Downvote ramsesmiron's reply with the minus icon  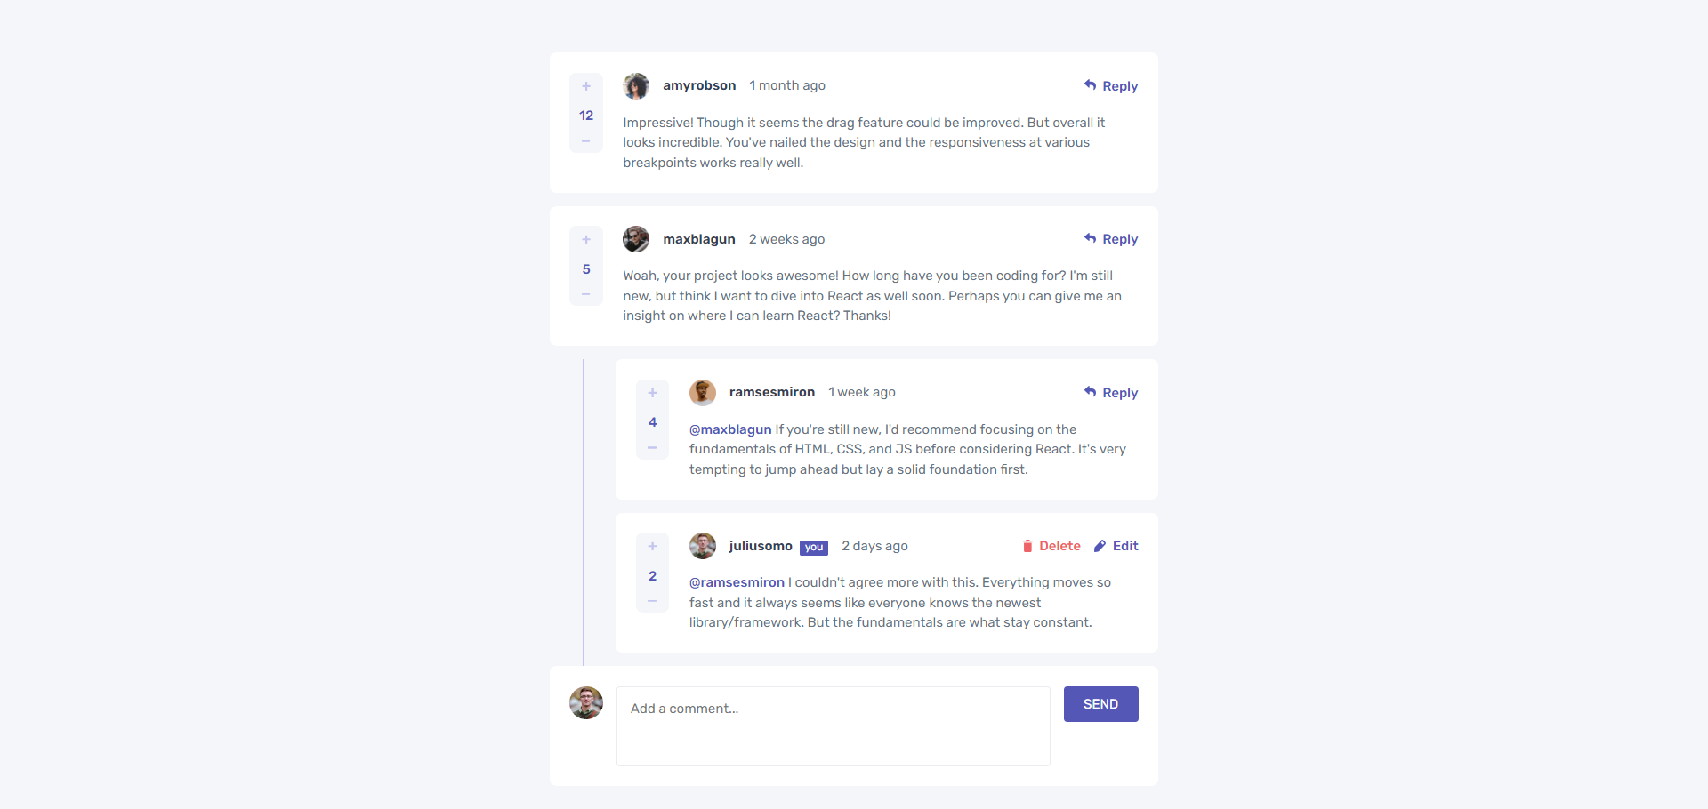[652, 448]
